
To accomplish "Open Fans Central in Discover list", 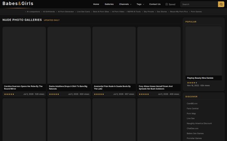I will click(x=193, y=108).
